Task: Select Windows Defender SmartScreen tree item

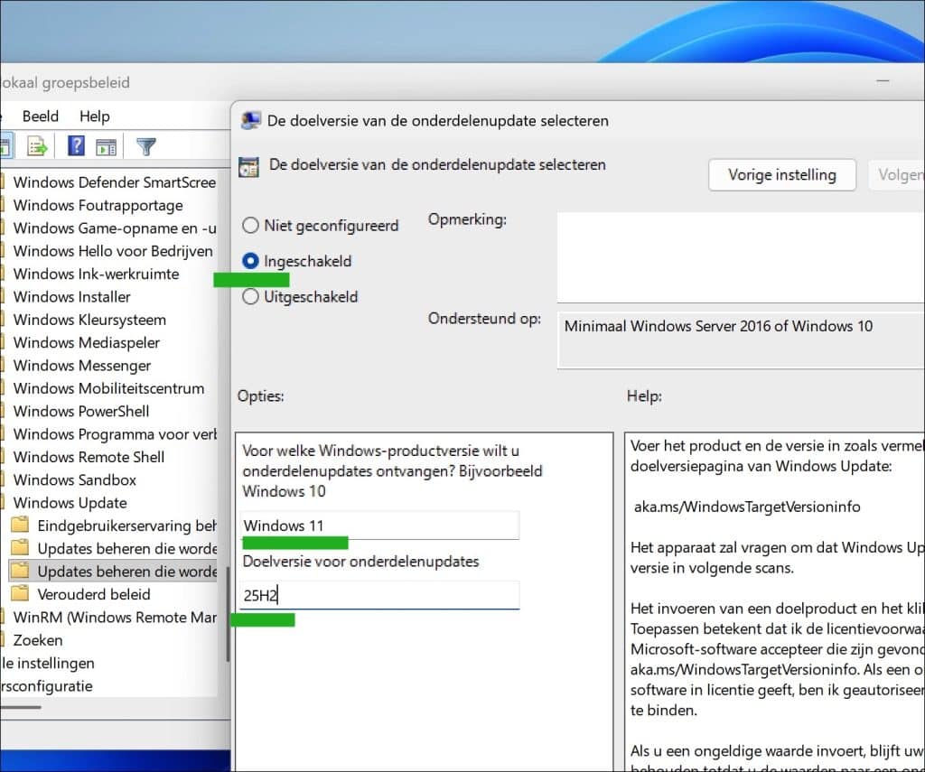Action: click(x=114, y=182)
